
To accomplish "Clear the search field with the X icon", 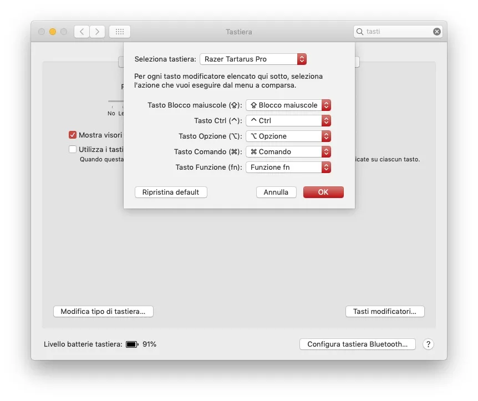I will coord(436,32).
